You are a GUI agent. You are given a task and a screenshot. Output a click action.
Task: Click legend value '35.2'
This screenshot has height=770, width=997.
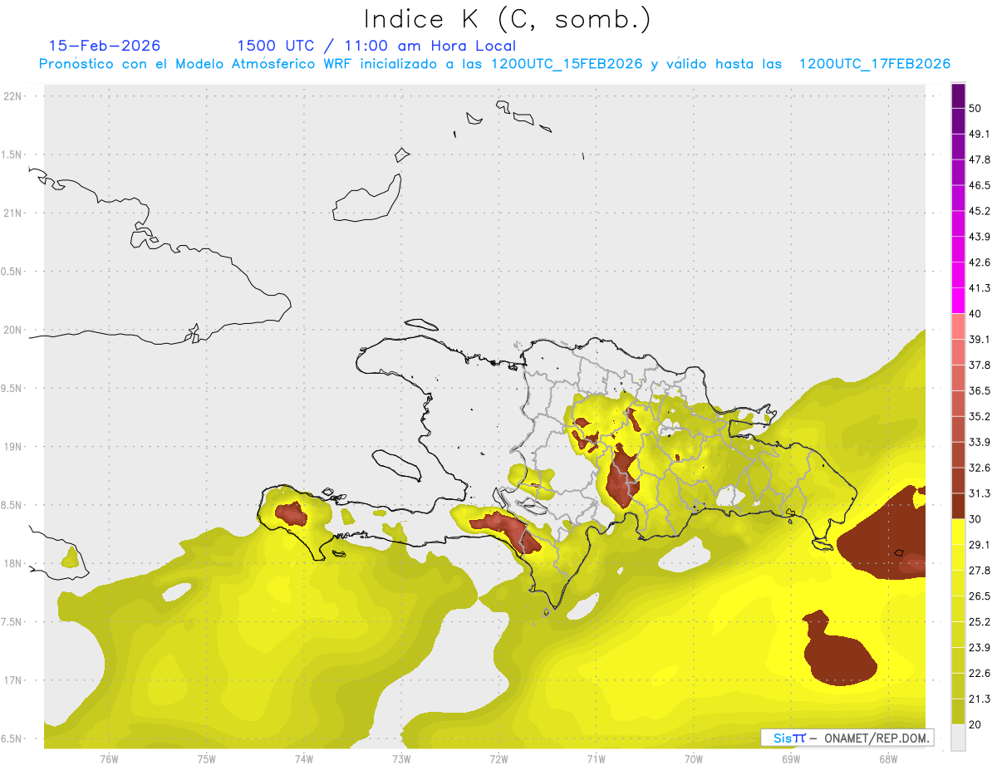980,416
